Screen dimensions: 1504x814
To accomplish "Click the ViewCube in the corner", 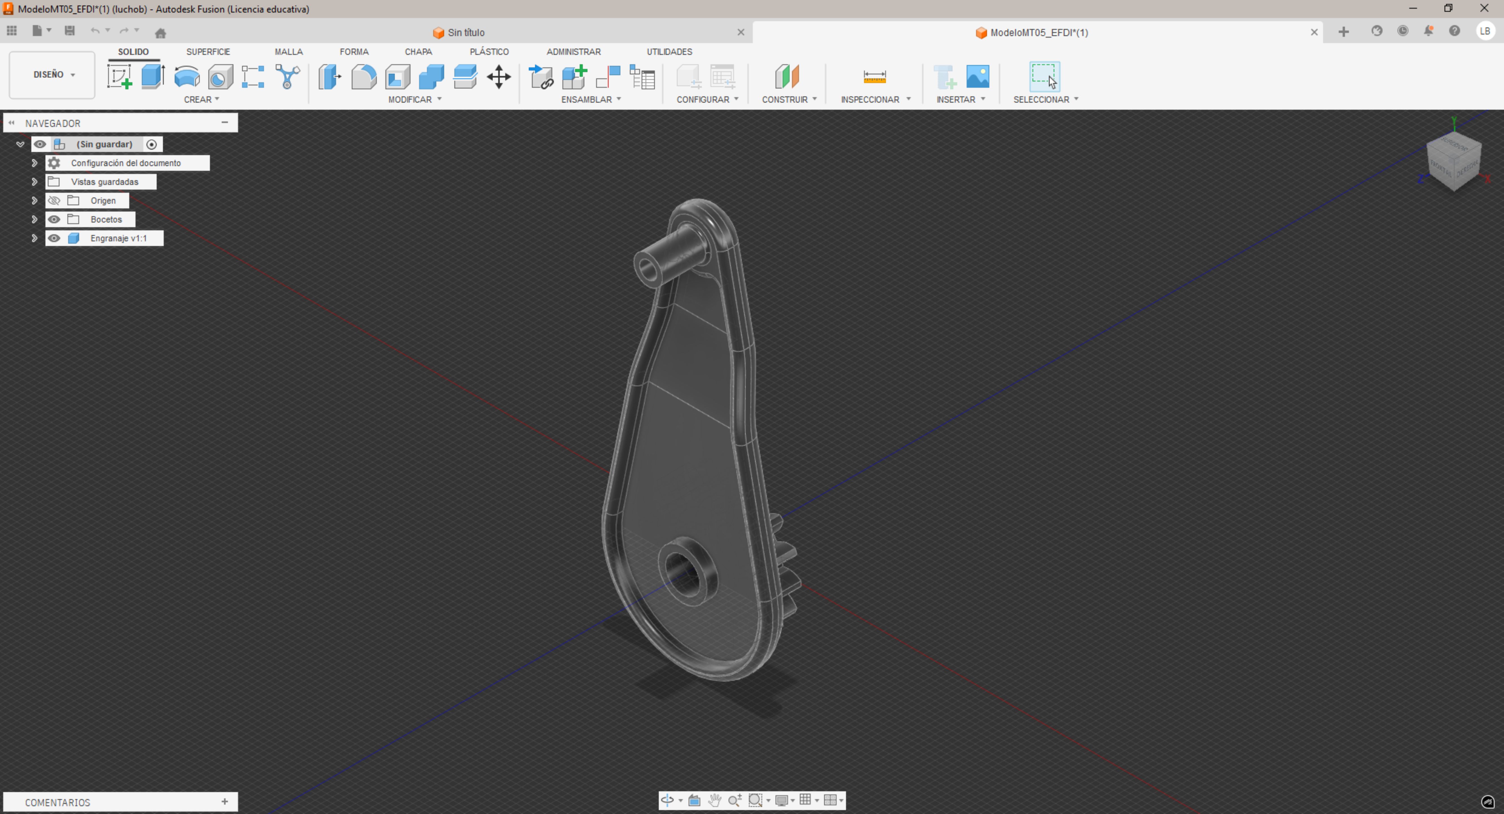I will (1453, 160).
